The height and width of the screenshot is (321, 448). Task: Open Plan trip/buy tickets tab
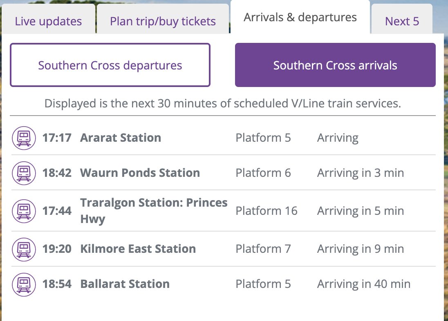[x=163, y=21]
